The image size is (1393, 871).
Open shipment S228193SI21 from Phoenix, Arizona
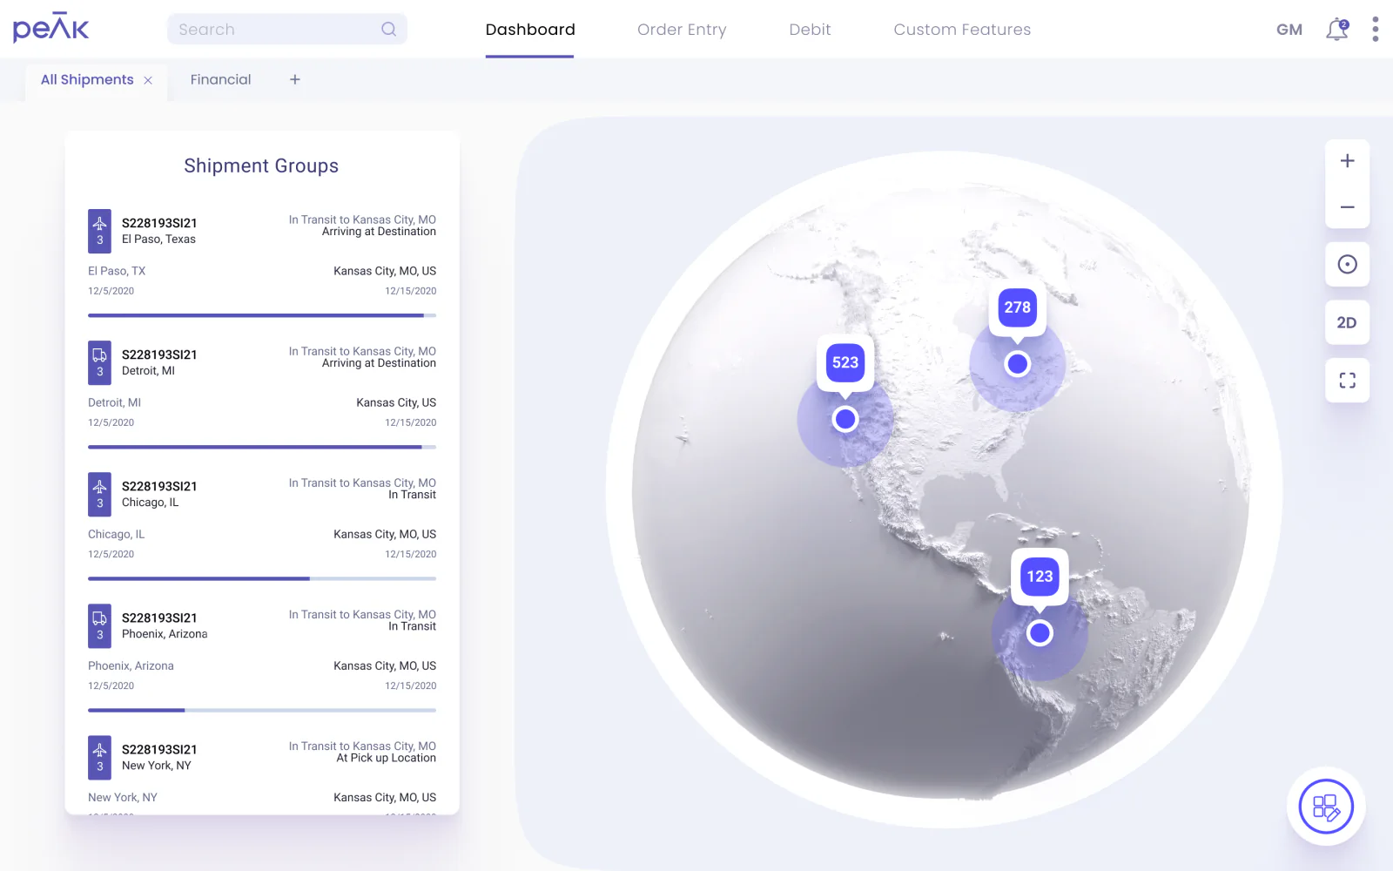click(159, 618)
